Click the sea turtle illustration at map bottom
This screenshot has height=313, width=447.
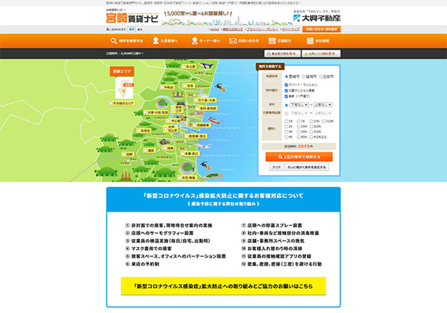pos(213,176)
